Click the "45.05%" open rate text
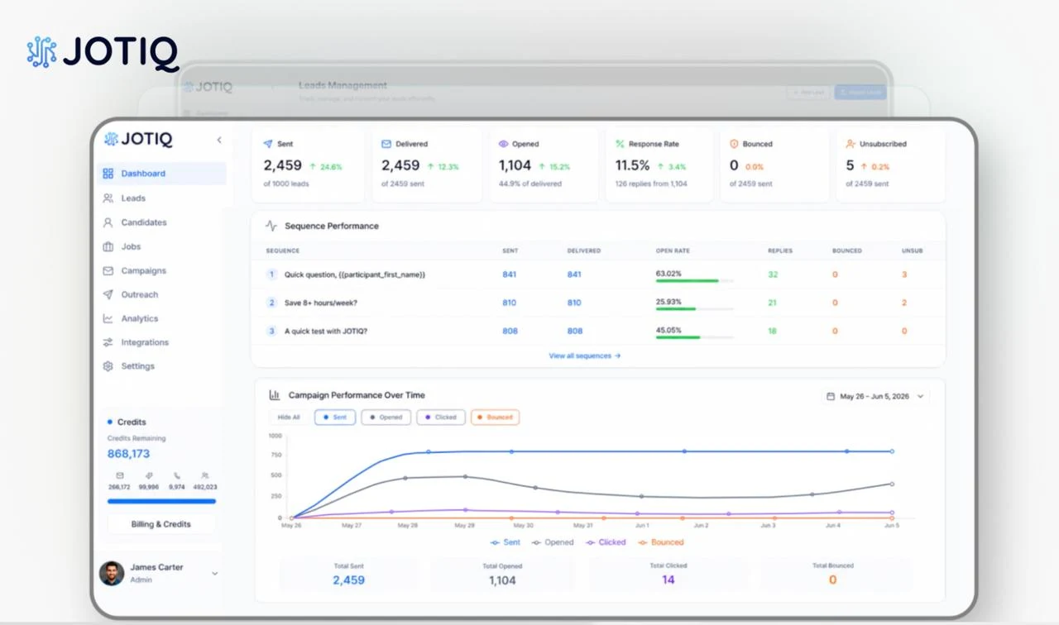The width and height of the screenshot is (1059, 625). [668, 330]
